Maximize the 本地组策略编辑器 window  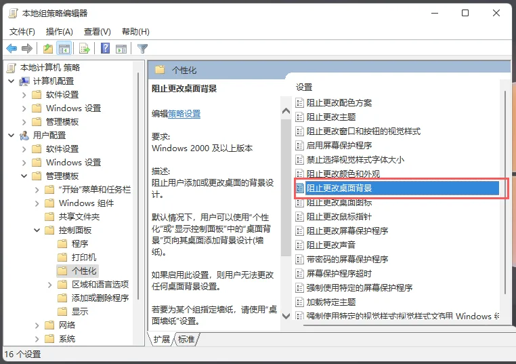pos(465,13)
